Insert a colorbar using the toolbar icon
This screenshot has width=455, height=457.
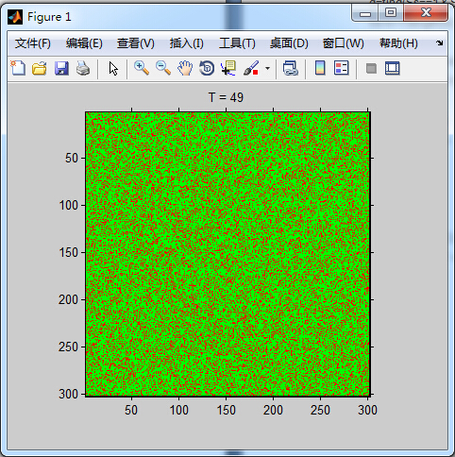click(320, 68)
